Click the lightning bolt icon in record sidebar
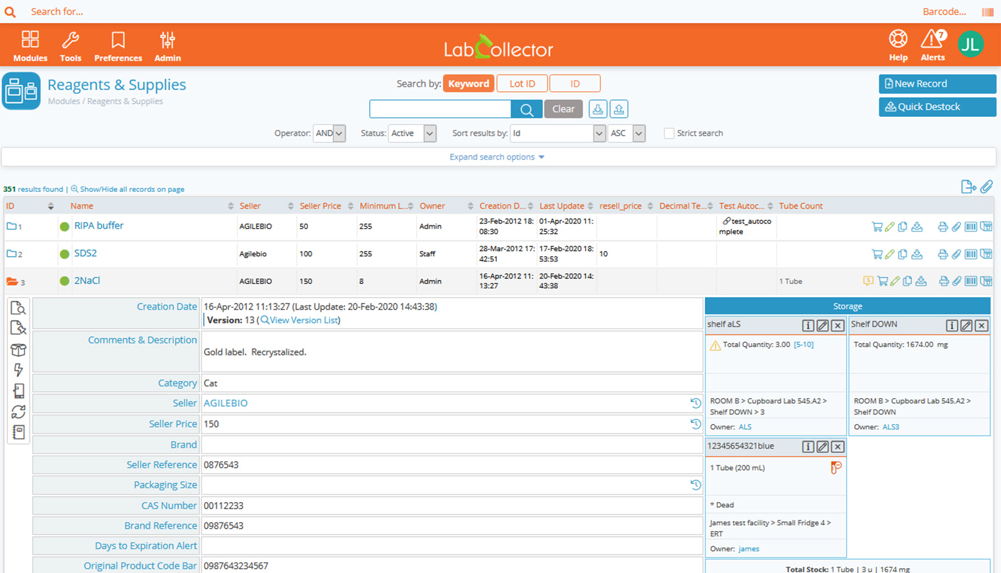 (x=18, y=370)
